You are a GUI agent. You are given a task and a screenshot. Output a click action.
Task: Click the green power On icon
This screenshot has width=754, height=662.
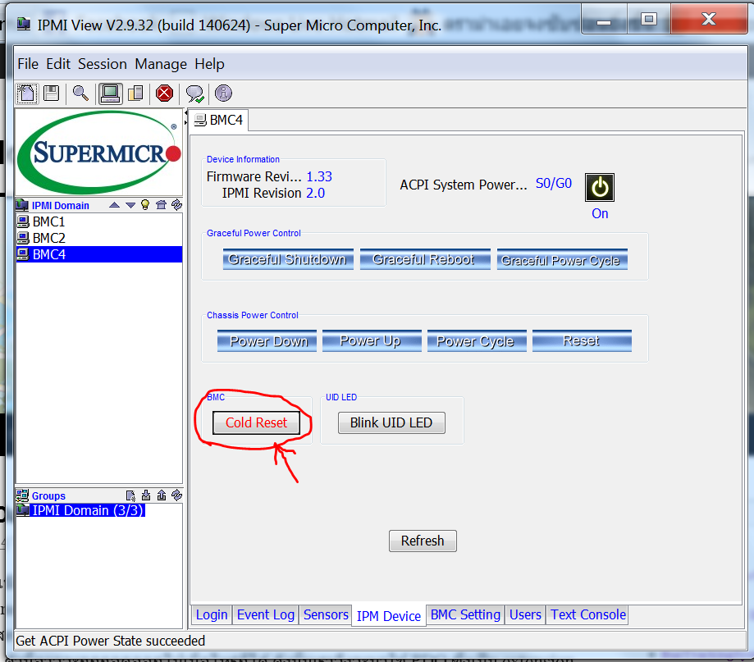(x=600, y=188)
